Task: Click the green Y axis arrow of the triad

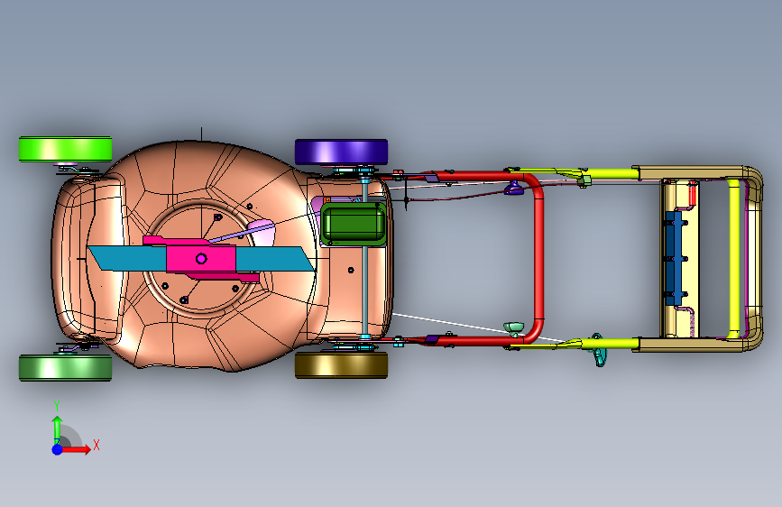Action: click(x=58, y=429)
